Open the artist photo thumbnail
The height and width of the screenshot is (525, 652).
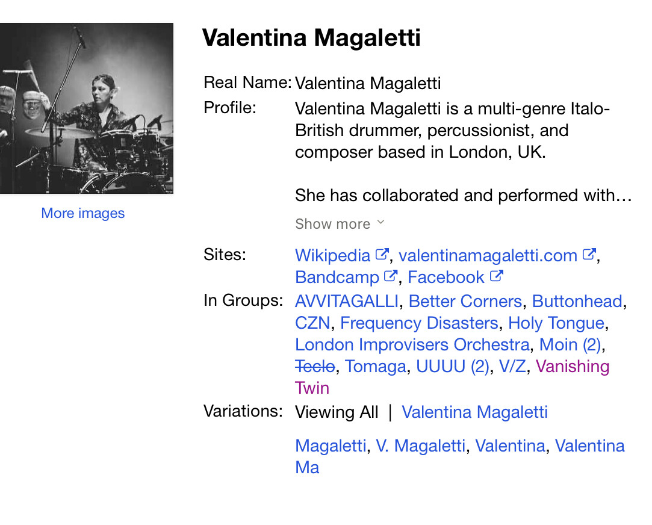point(87,108)
